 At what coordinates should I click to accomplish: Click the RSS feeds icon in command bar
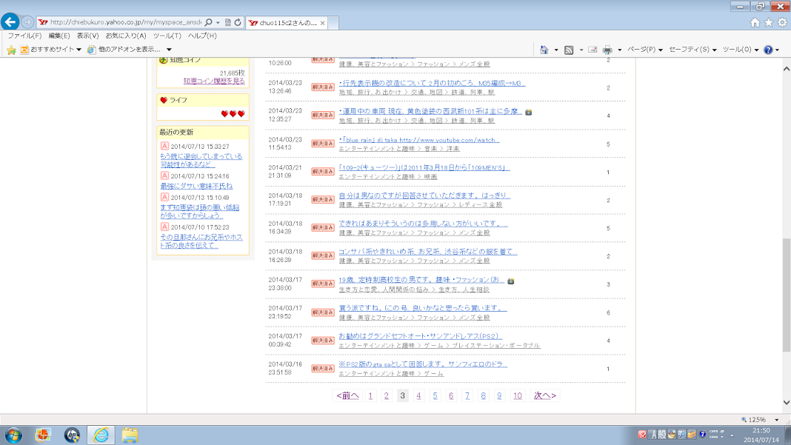tap(569, 50)
